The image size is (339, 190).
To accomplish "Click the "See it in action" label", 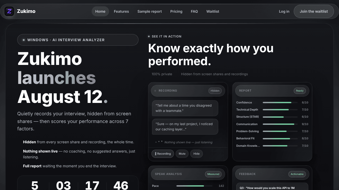I will pos(167,36).
